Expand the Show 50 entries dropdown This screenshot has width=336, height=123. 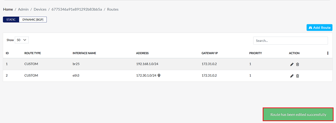(x=22, y=40)
